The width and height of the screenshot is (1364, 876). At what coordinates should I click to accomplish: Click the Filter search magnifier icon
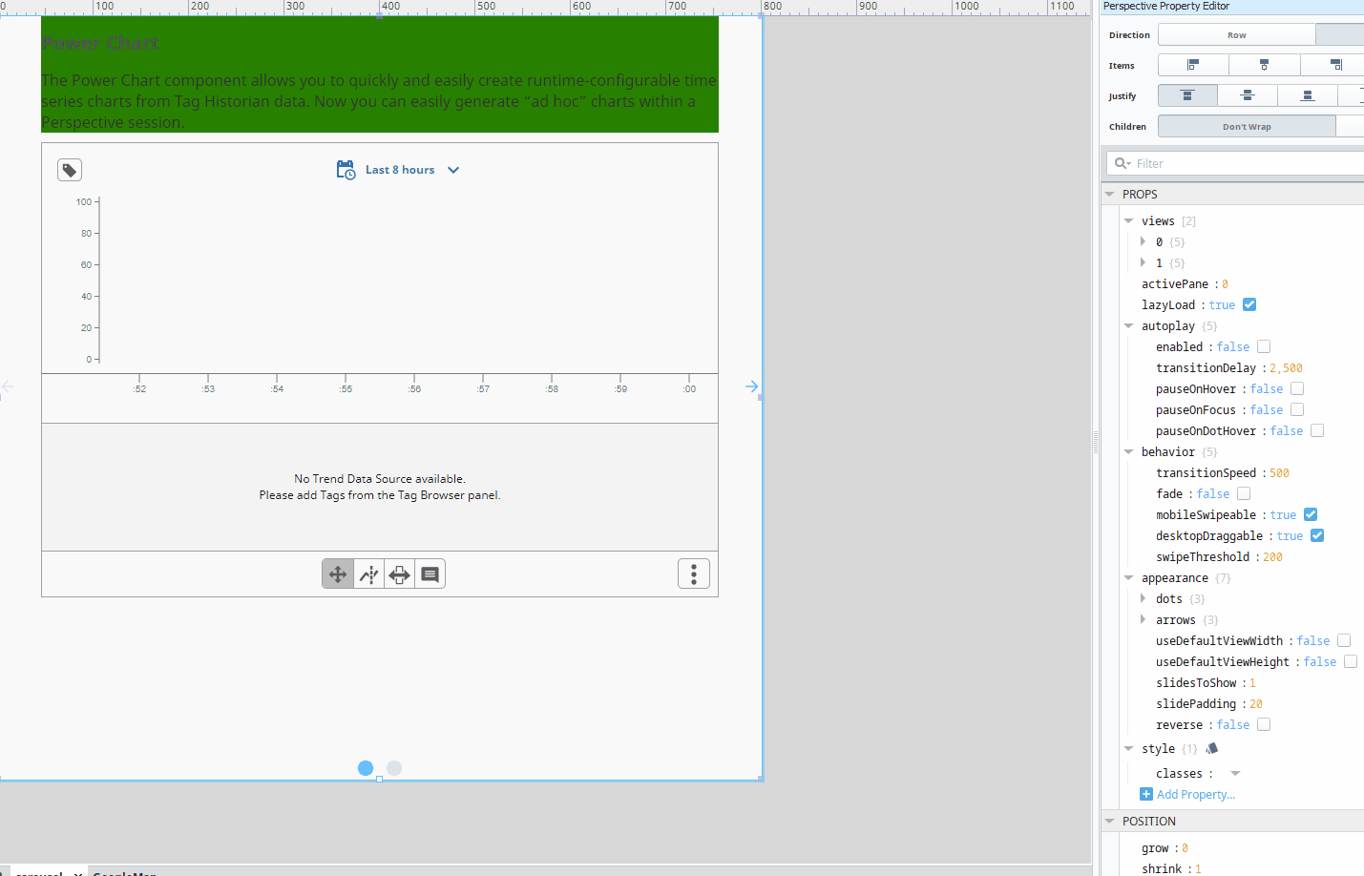coord(1123,163)
